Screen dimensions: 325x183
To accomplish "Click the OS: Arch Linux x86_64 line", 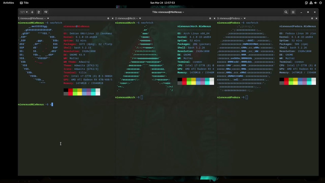I will pyautogui.click(x=193, y=33).
